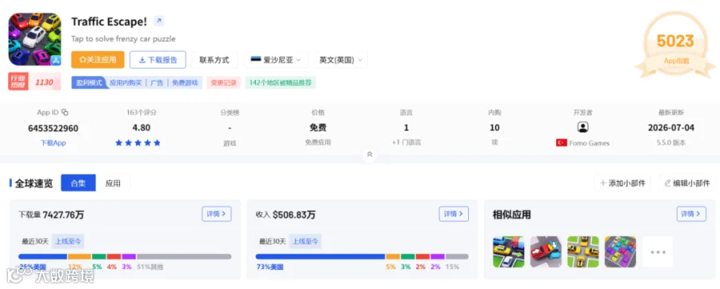The height and width of the screenshot is (289, 720).
Task: Open the third similar app with yellow taxis
Action: point(582,252)
